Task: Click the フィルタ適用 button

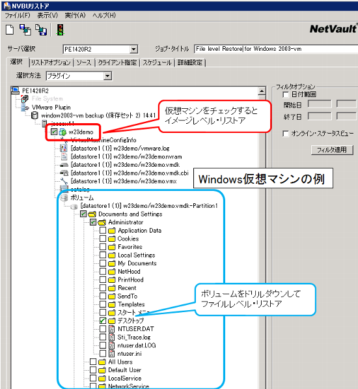Action: (x=332, y=150)
